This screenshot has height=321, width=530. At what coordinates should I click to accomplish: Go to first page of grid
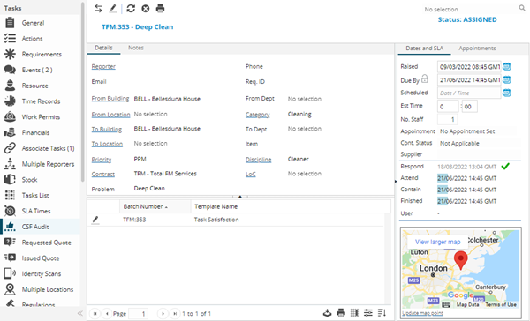coord(95,314)
